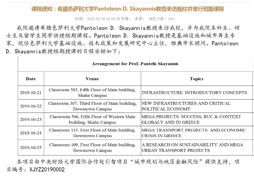
Task: Click the Venue column header
Action: pos(92,79)
